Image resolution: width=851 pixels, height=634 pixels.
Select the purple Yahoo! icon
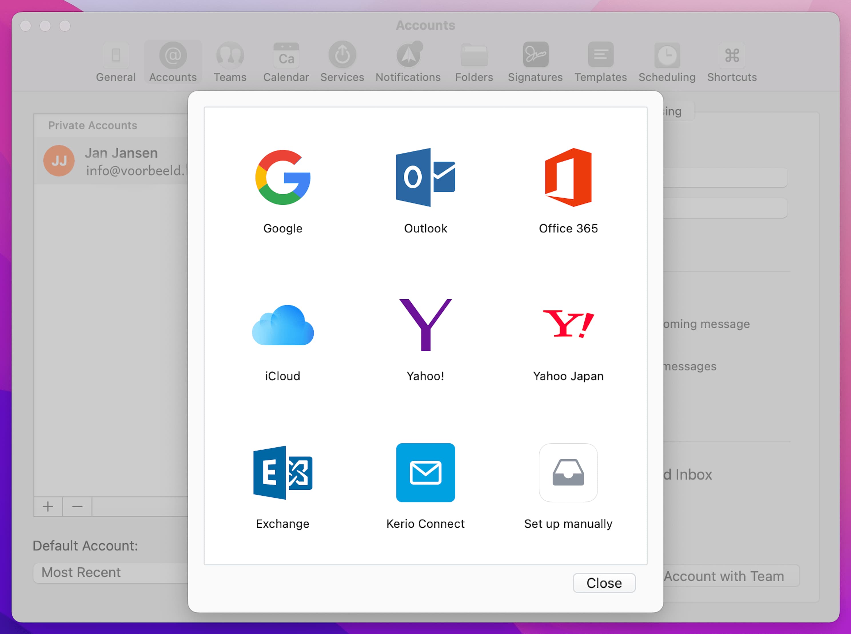click(x=425, y=325)
